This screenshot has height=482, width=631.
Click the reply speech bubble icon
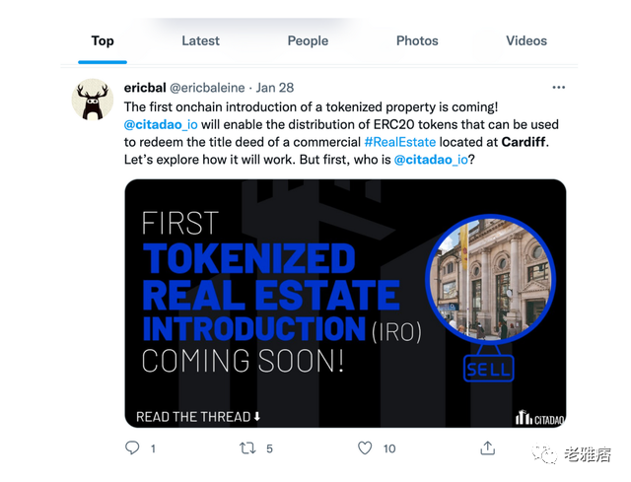coord(132,448)
